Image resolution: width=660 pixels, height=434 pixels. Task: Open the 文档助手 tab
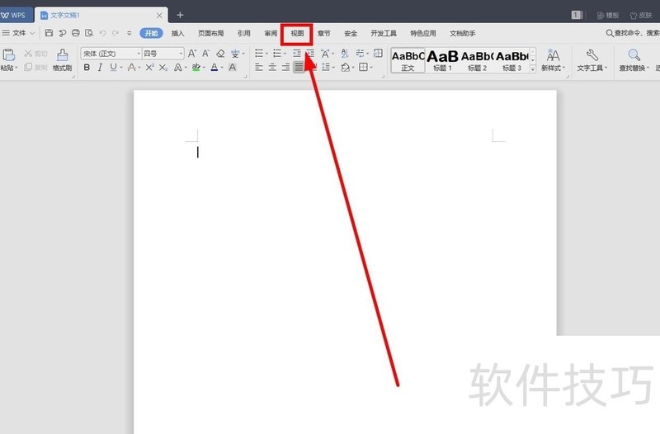pos(462,33)
